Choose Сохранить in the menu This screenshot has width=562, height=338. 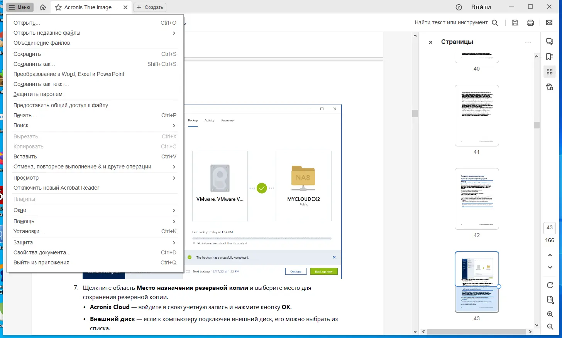[95, 54]
